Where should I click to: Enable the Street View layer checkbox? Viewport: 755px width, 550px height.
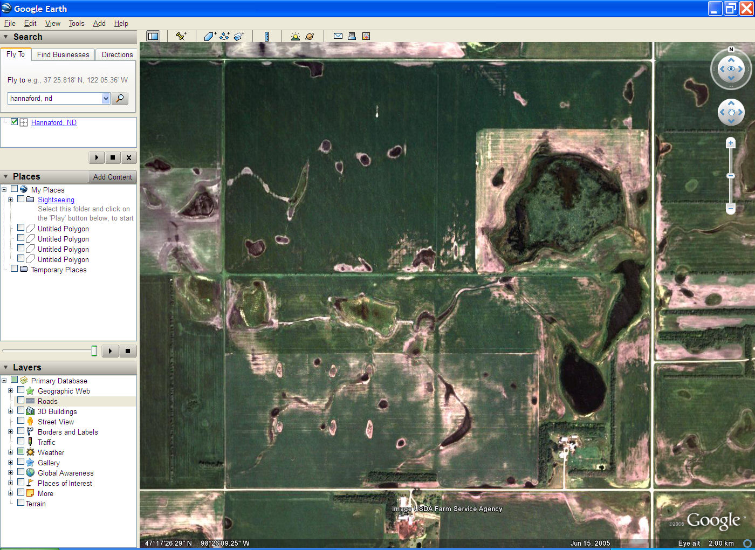[21, 421]
